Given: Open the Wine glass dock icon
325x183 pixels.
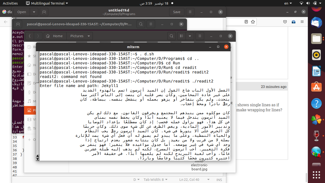Looking at the screenshot, I should (x=316, y=136).
